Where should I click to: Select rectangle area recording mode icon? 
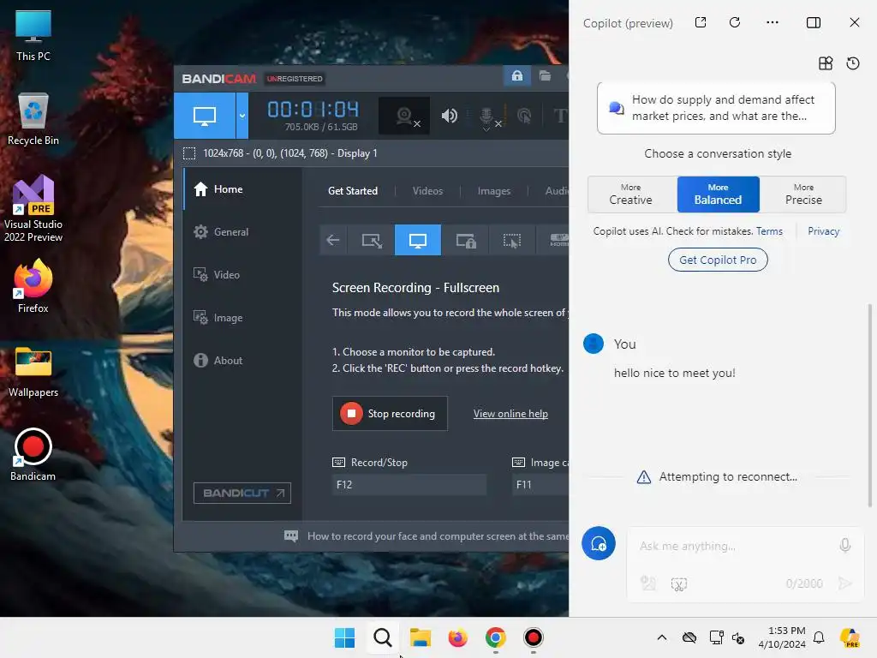coord(372,240)
